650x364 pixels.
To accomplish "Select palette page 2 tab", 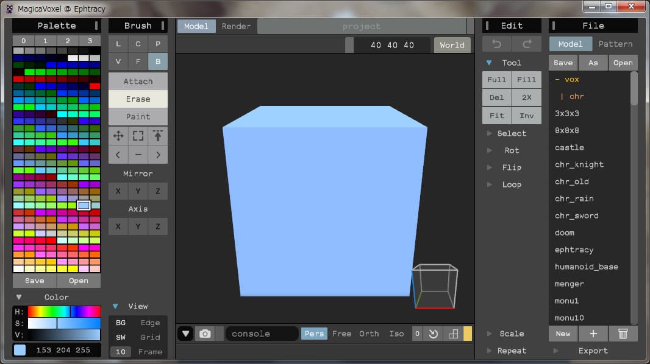I will pos(68,41).
